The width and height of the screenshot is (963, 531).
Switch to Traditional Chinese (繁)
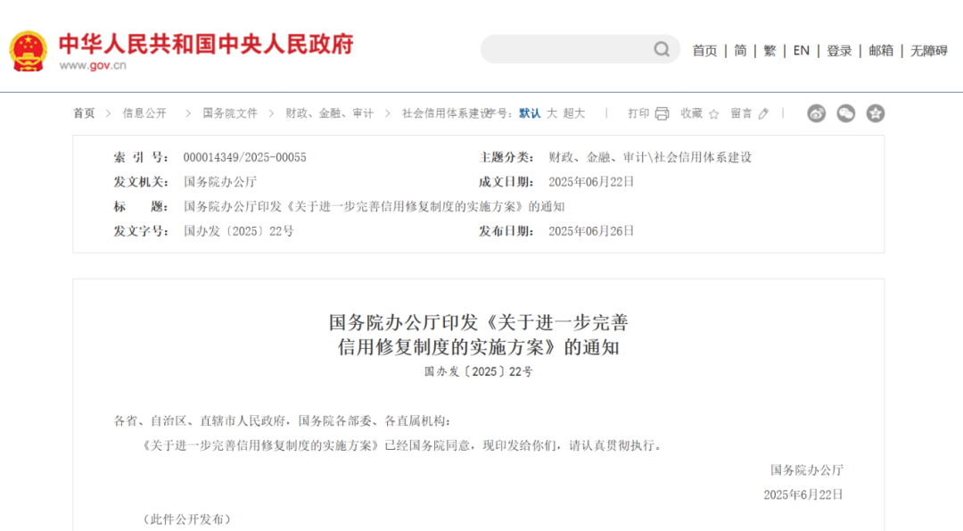tap(770, 51)
